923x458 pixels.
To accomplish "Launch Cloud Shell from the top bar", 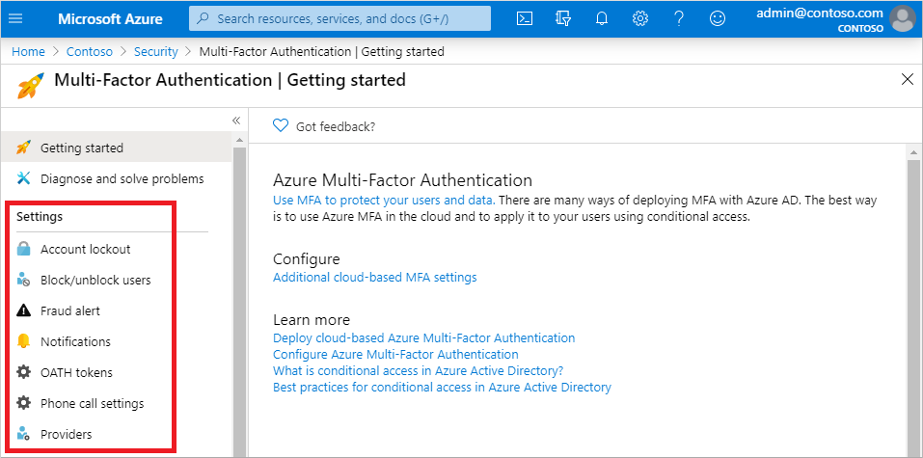I will pos(525,18).
